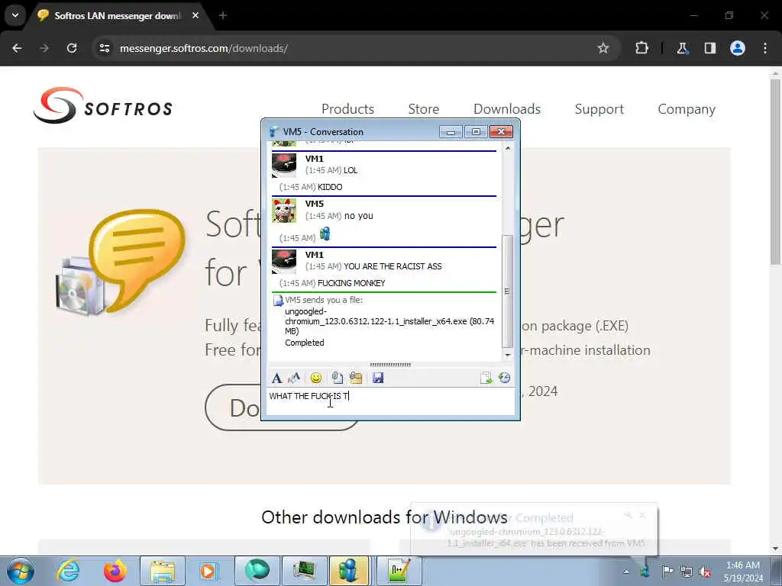Click the site information icon in address bar
This screenshot has width=782, height=586.
tap(104, 48)
